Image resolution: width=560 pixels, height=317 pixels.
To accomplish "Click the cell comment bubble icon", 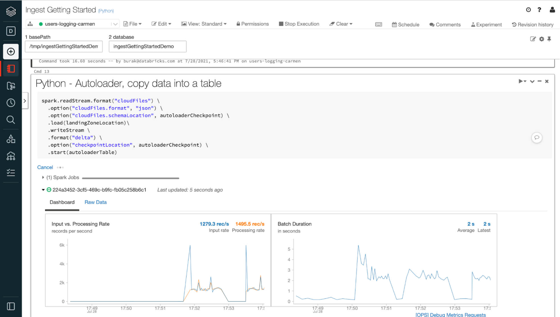I will coord(537,137).
